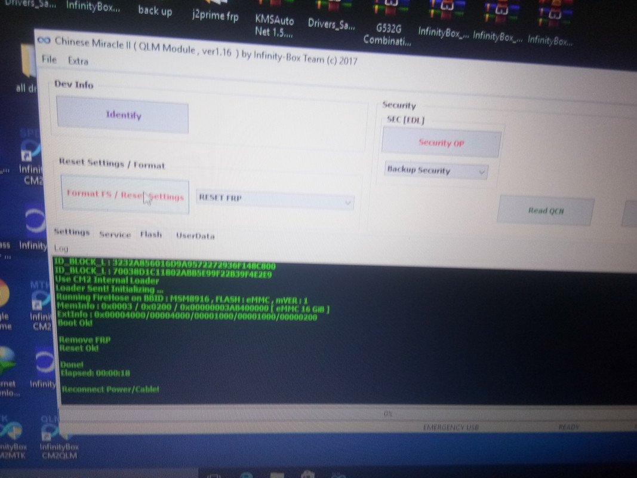Click the EMERGENCY USB status bar entry
The image size is (637, 478).
451,427
